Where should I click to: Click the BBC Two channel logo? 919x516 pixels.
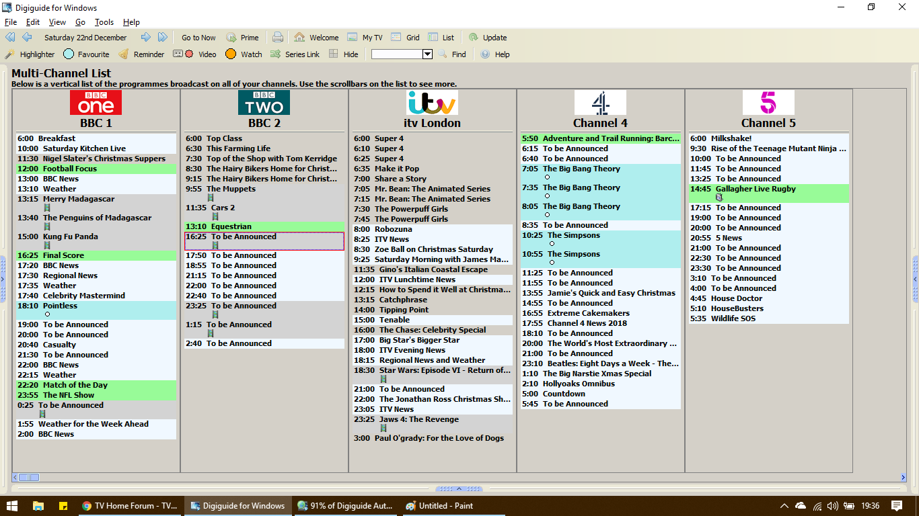tap(264, 103)
